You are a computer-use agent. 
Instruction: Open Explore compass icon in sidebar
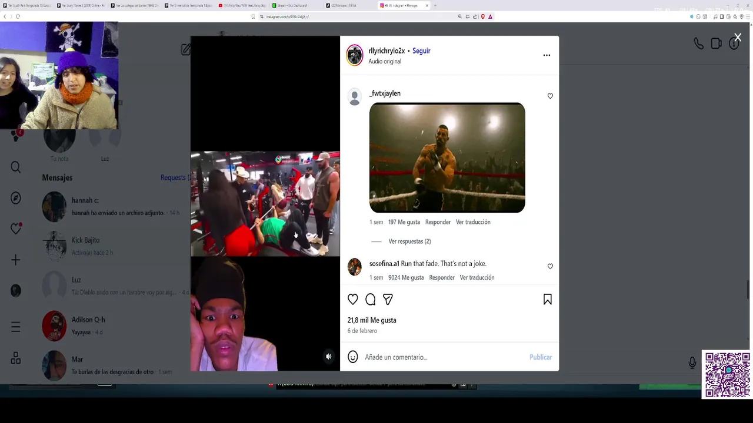16,198
